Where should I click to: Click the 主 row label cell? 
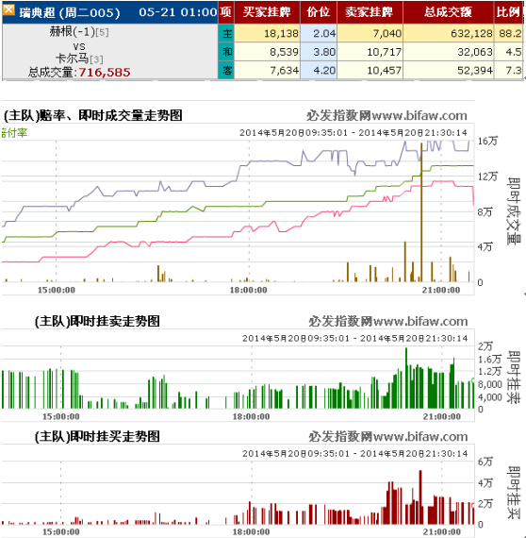click(x=226, y=33)
